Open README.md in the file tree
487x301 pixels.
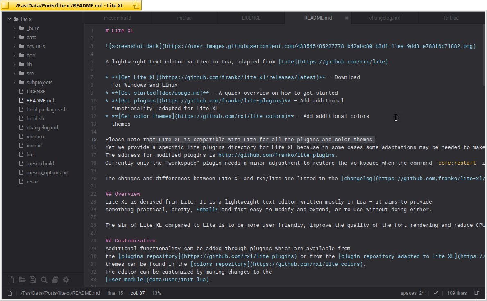pos(41,100)
